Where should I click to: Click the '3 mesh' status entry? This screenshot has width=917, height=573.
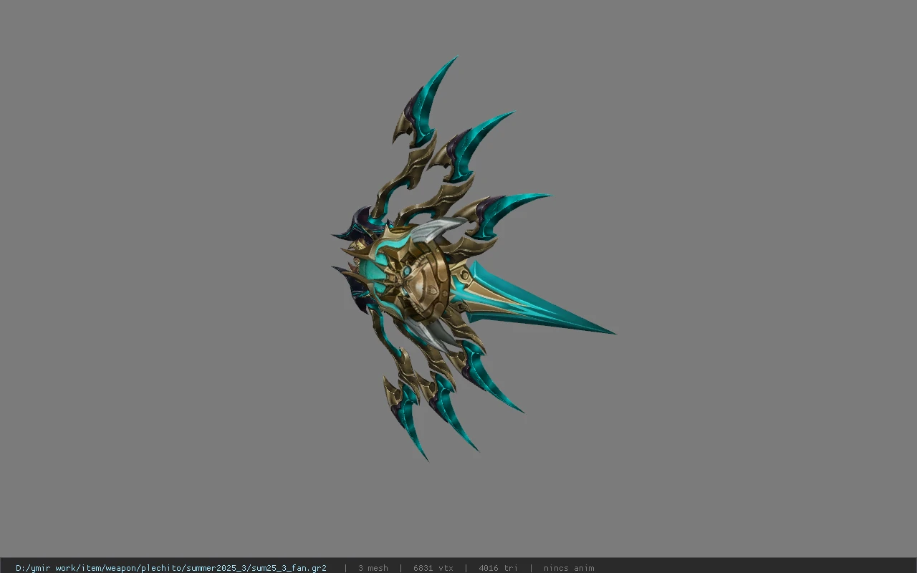click(x=373, y=568)
